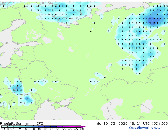Screen dimensions: 168x130
Task: Click the '13' precipitation value on map
Action: coord(154,23)
